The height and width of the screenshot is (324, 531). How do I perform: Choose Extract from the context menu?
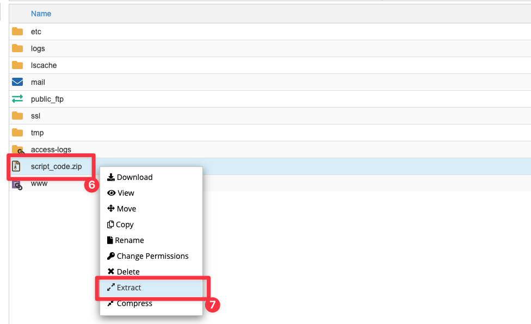pyautogui.click(x=129, y=288)
